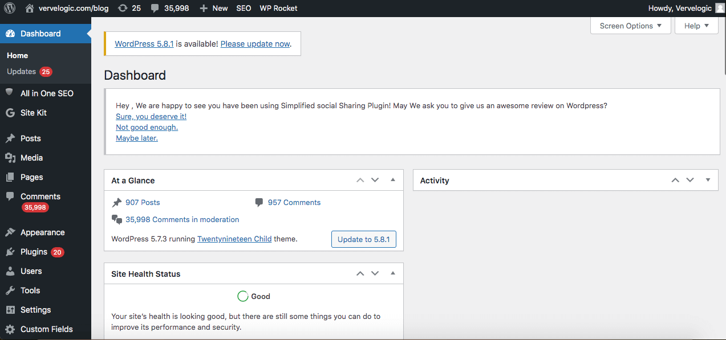Click the Twentynineteen Child theme link
The width and height of the screenshot is (726, 340).
(x=234, y=239)
